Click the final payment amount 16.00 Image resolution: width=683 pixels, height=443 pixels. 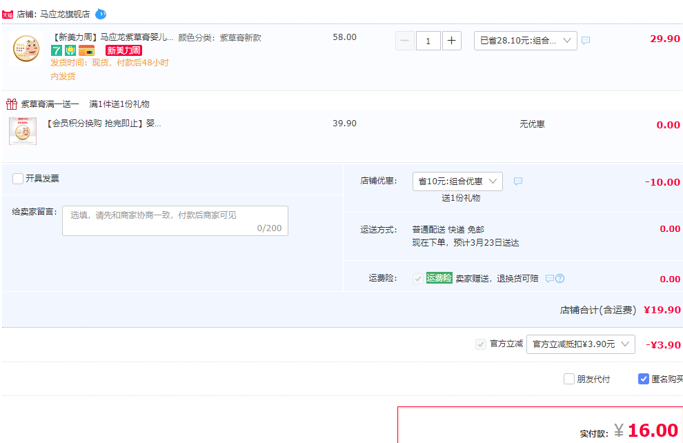(653, 431)
